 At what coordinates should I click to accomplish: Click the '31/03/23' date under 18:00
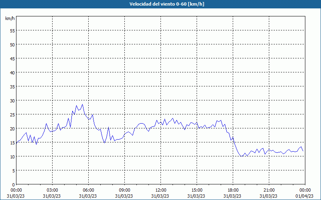point(232,196)
